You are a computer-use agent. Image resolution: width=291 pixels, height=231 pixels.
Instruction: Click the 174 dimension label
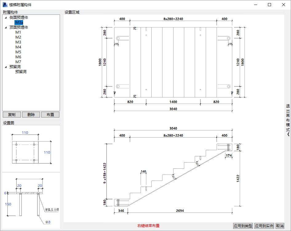coord(229,155)
